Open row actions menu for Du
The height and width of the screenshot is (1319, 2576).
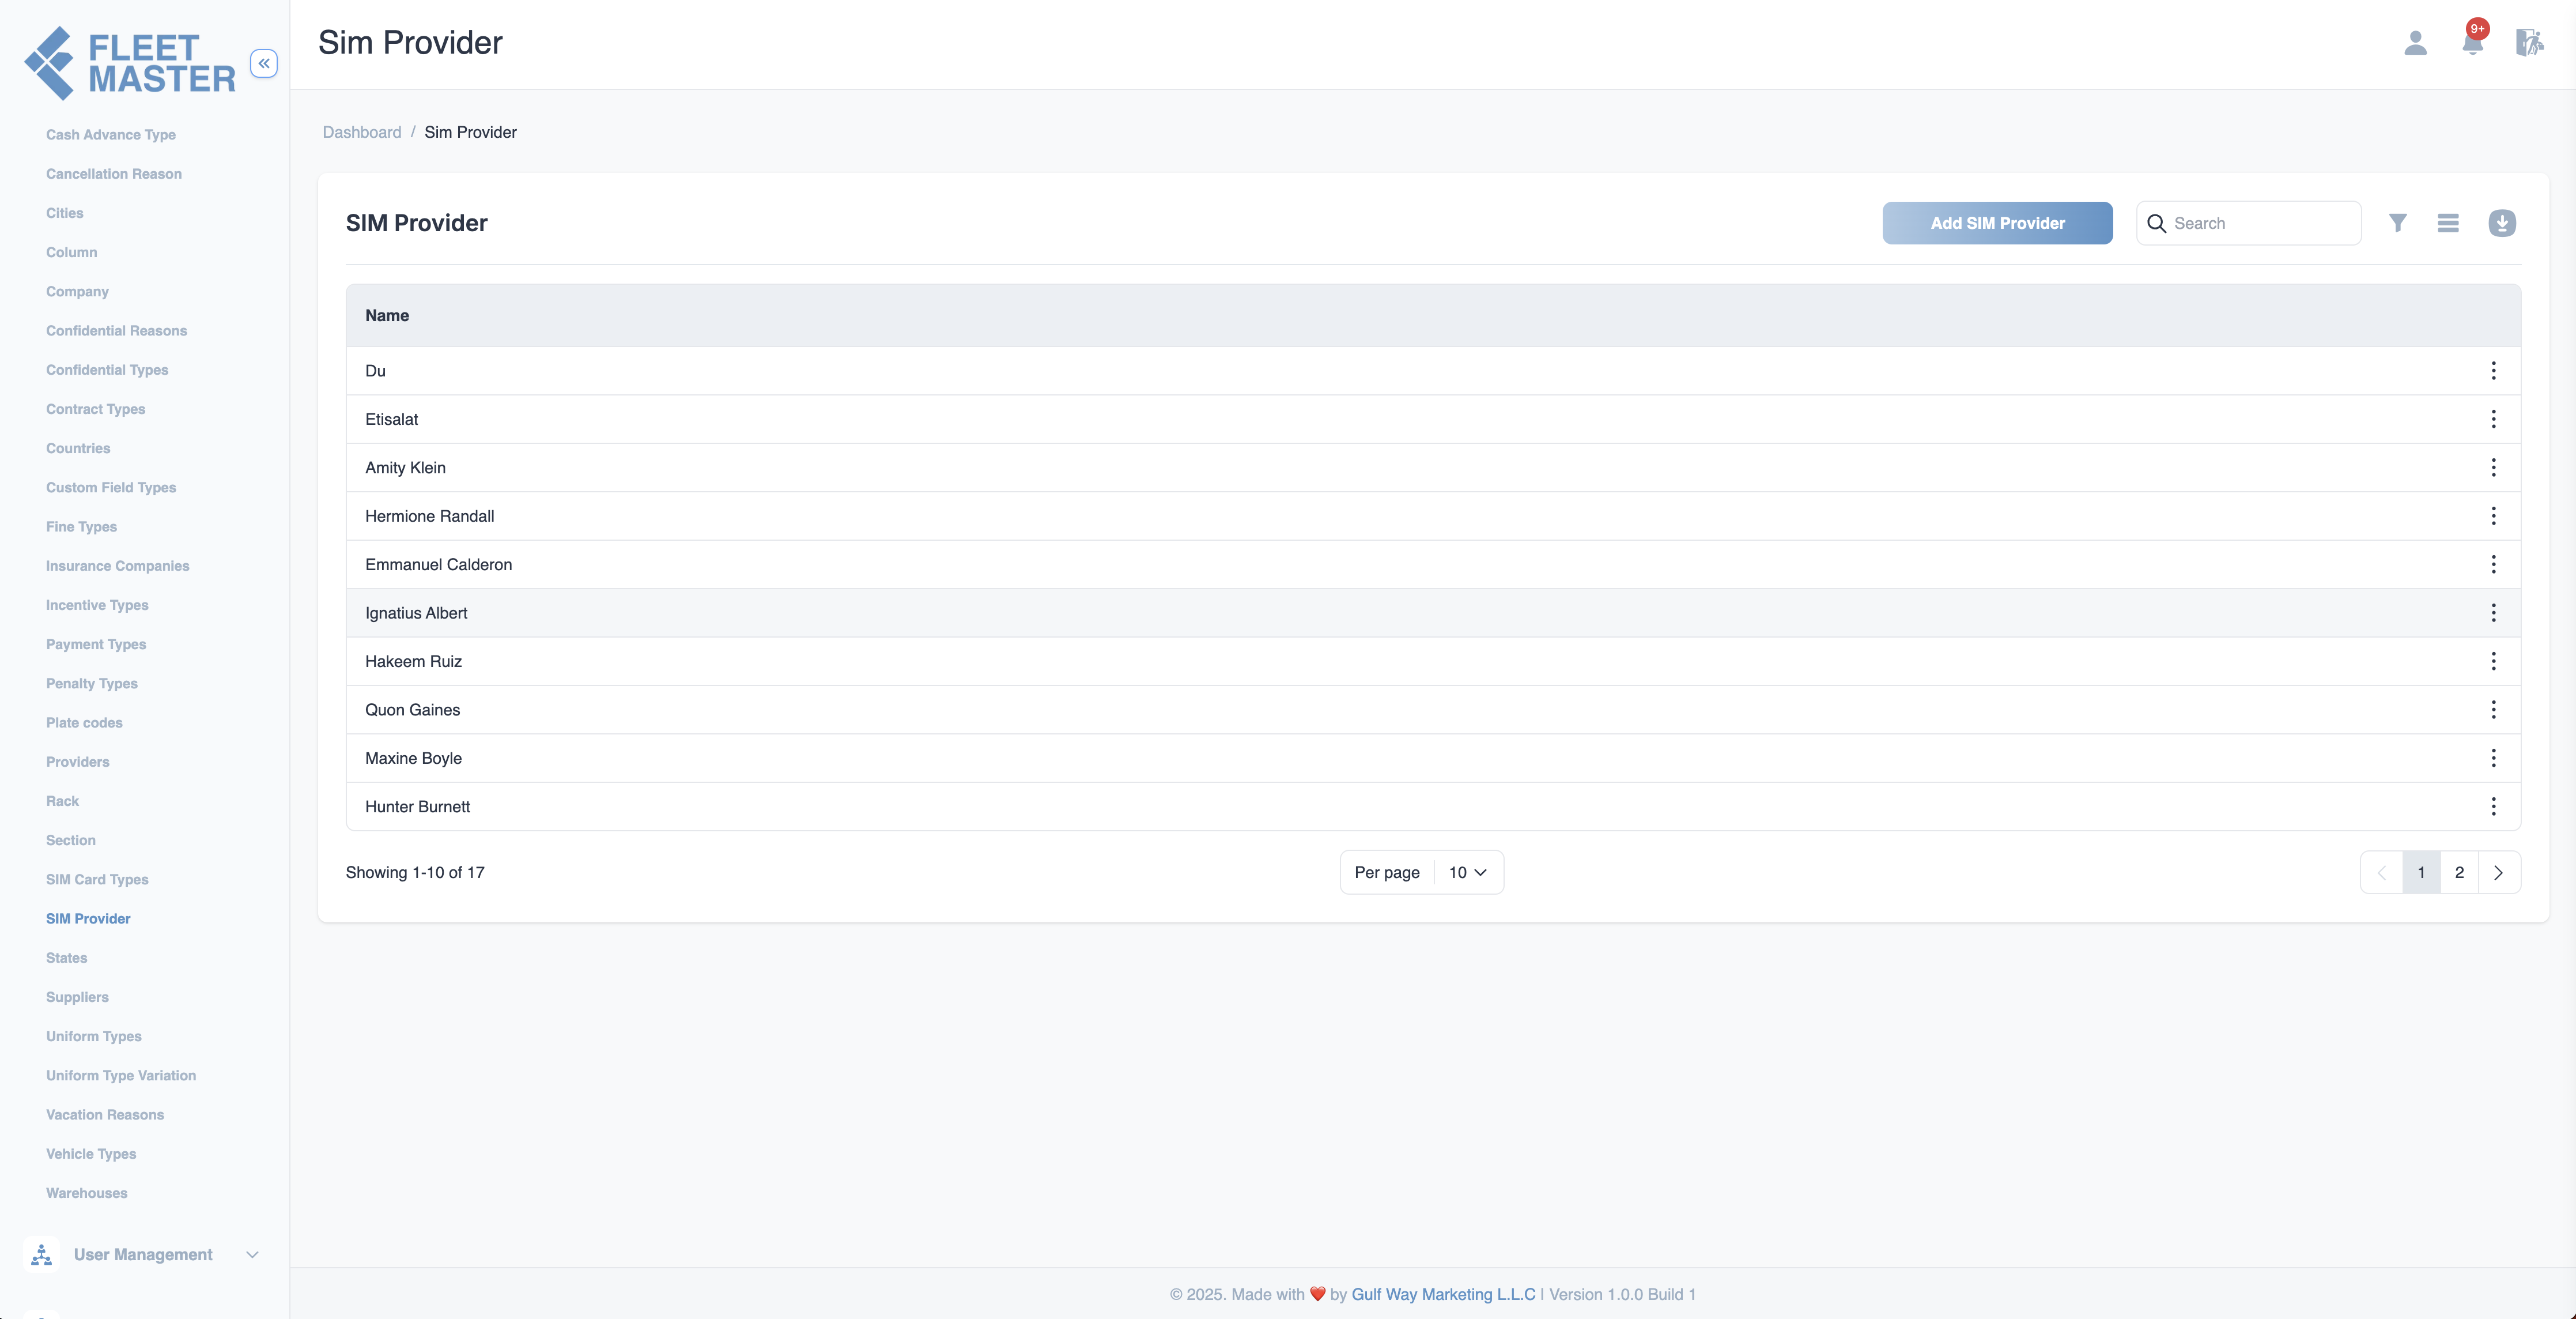click(2493, 371)
